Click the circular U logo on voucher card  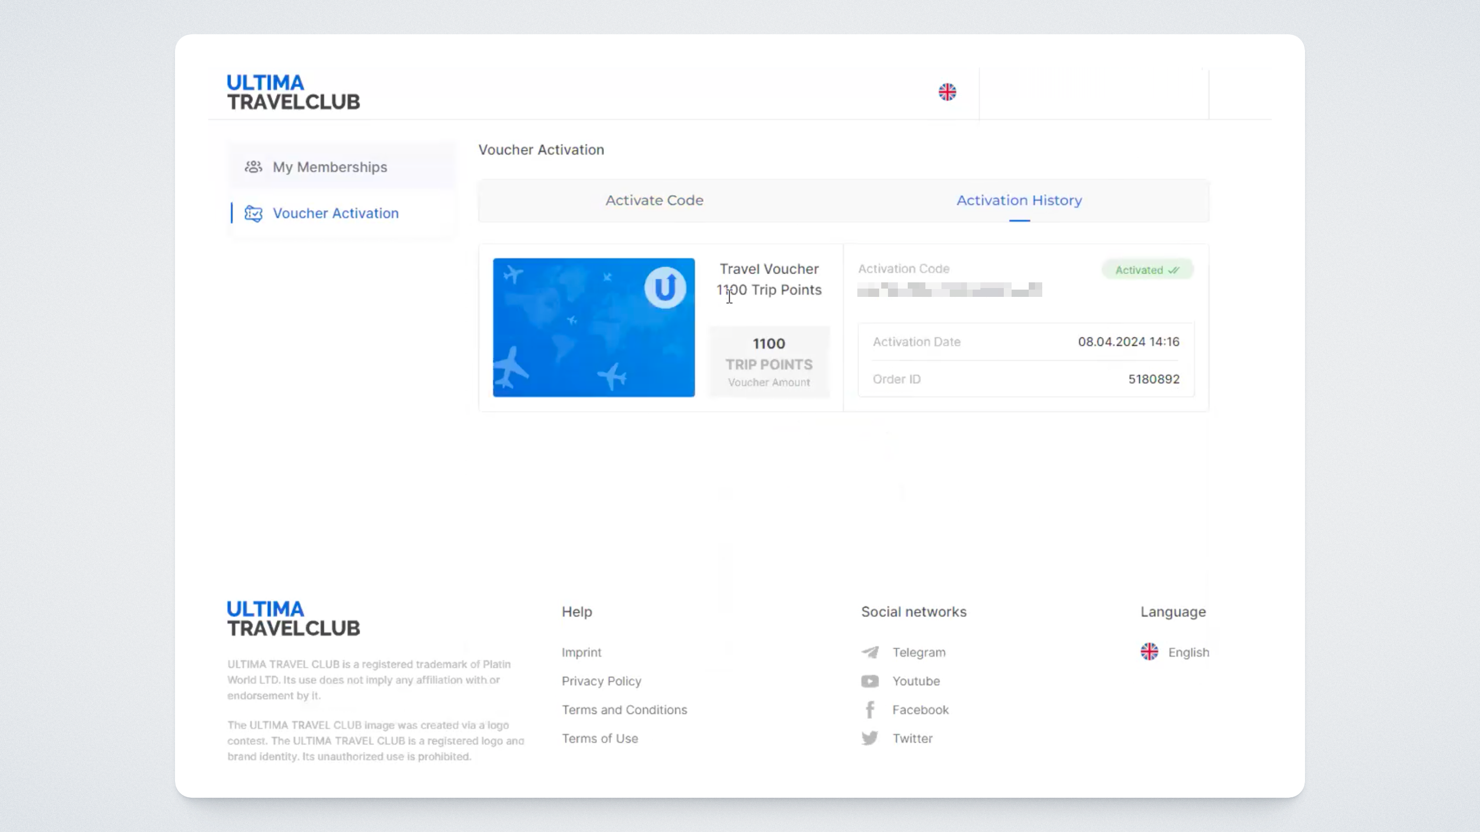(x=665, y=288)
